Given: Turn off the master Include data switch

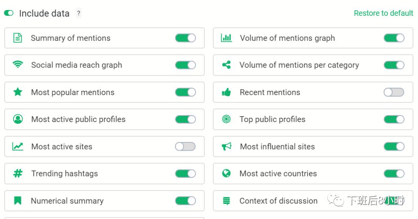Looking at the screenshot, I should coord(9,13).
